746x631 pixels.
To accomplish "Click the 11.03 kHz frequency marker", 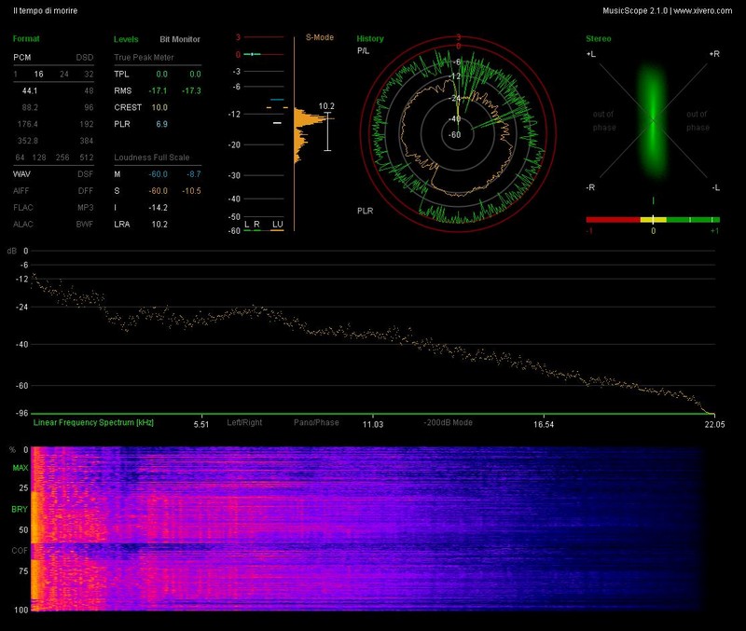I will 372,424.
